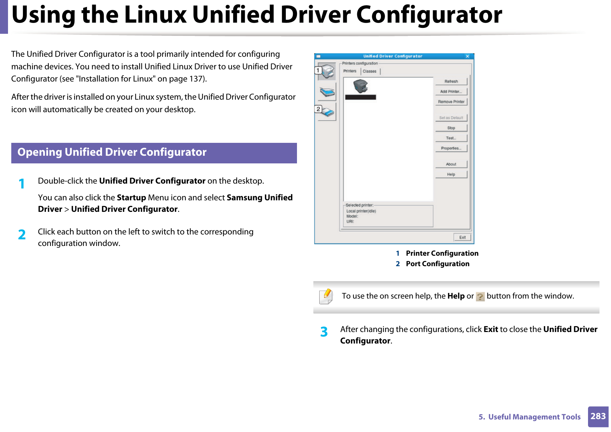Screen dimensions: 611x432
Task: Click the Refresh button
Action: [x=451, y=81]
